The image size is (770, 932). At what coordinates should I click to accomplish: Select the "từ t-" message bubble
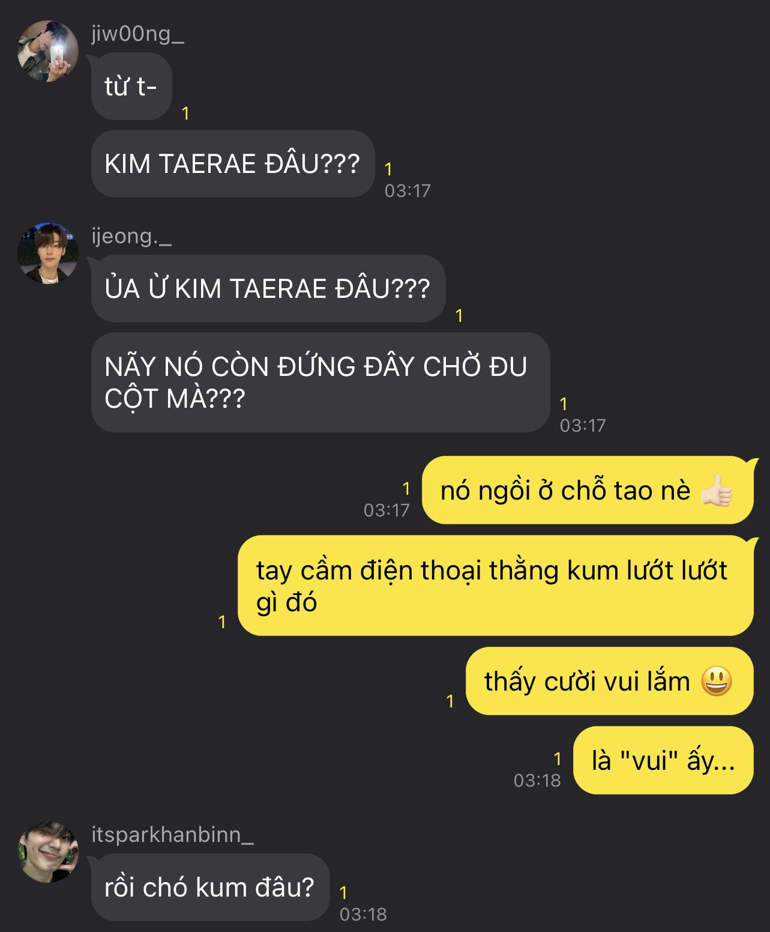131,86
